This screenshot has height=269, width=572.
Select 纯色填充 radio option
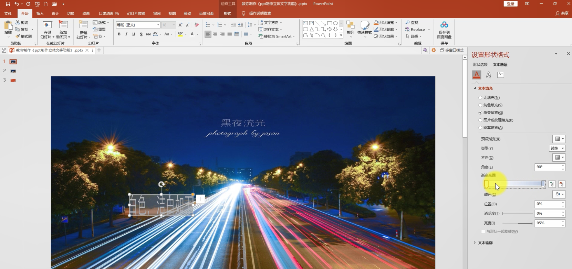click(480, 105)
